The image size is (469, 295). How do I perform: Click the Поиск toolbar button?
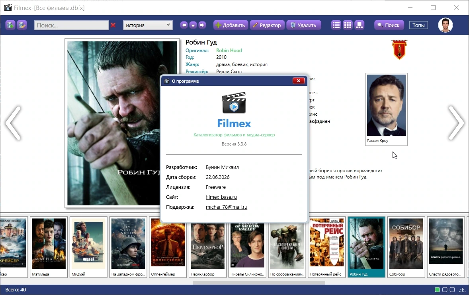(389, 25)
